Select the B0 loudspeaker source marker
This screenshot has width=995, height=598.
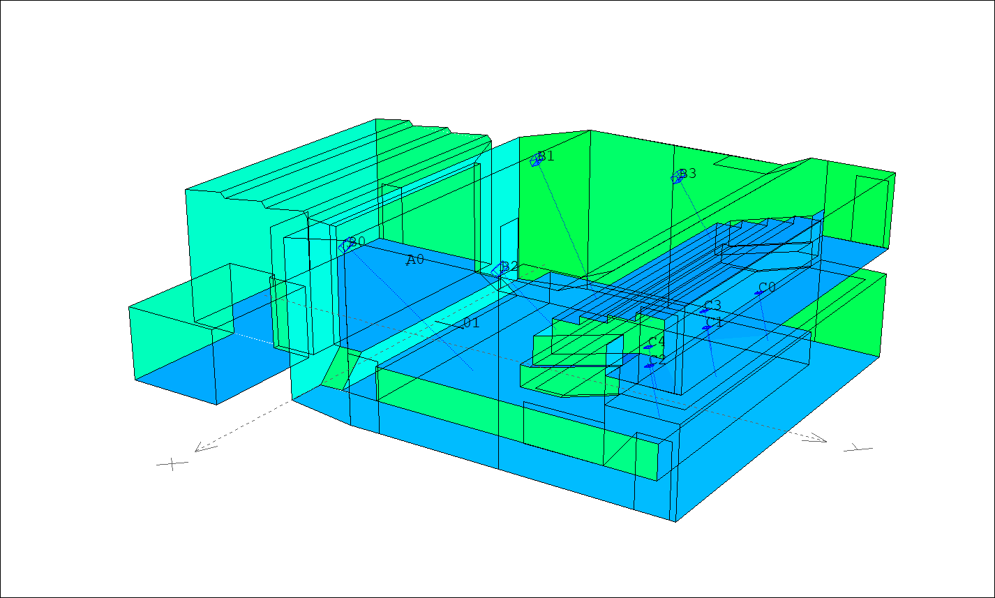(346, 245)
